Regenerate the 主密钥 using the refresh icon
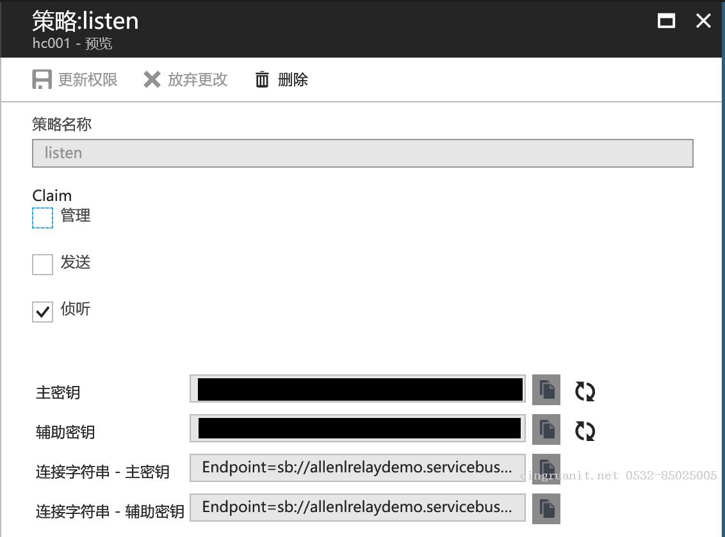The height and width of the screenshot is (537, 725). 584,390
